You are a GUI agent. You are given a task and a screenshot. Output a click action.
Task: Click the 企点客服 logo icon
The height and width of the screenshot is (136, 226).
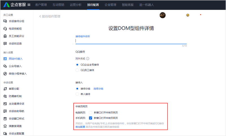pos(6,5)
